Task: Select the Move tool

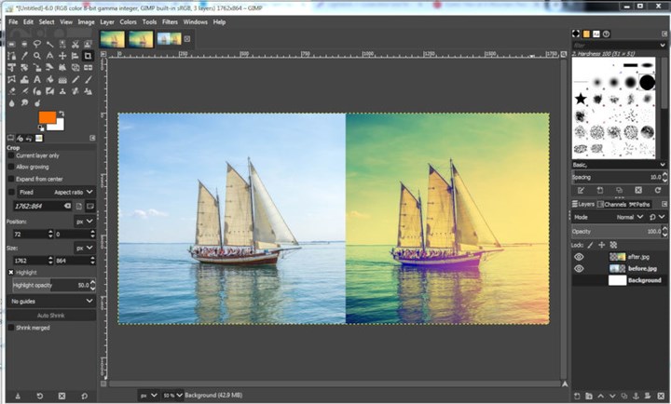Action: [62, 55]
